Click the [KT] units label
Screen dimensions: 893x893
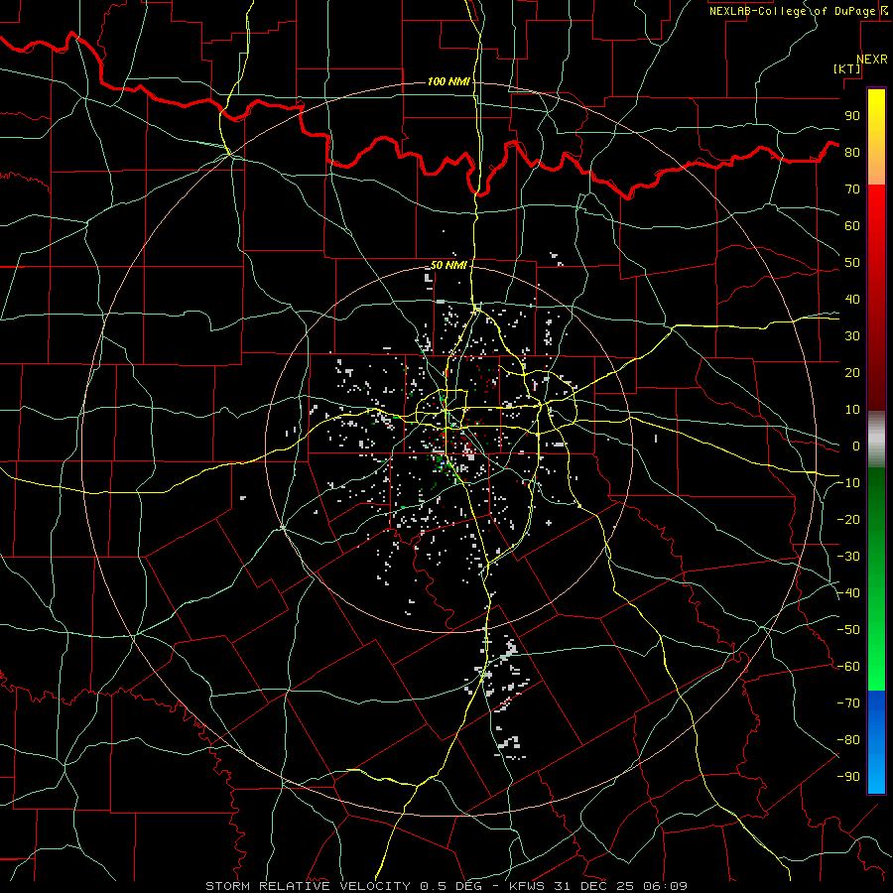(x=847, y=68)
